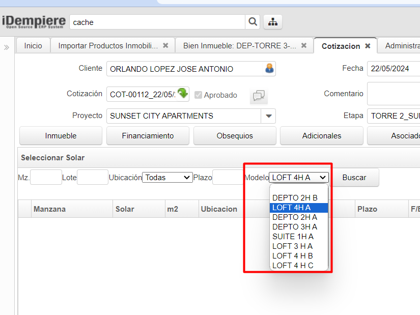Close the Importar Productos Inmobili tab
The height and width of the screenshot is (315, 420).
[165, 46]
